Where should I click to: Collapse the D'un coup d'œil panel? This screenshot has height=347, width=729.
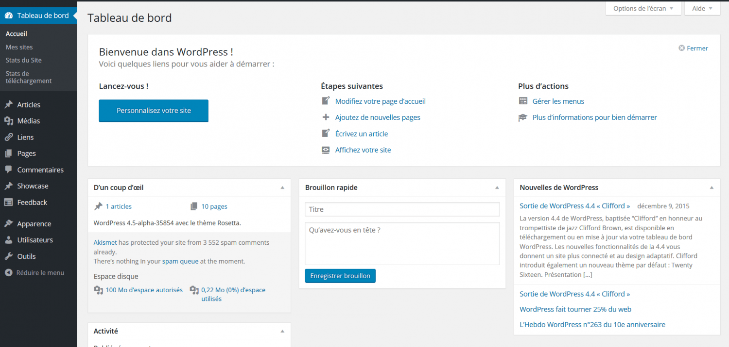tap(282, 188)
